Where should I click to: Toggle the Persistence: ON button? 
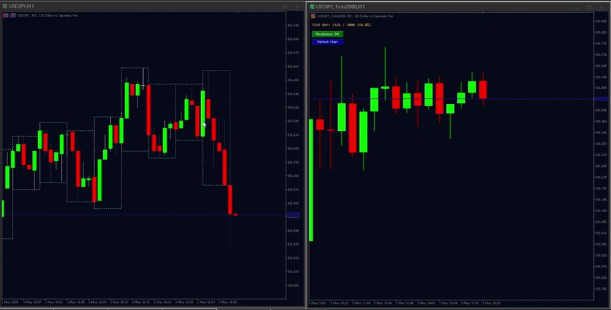coord(327,34)
